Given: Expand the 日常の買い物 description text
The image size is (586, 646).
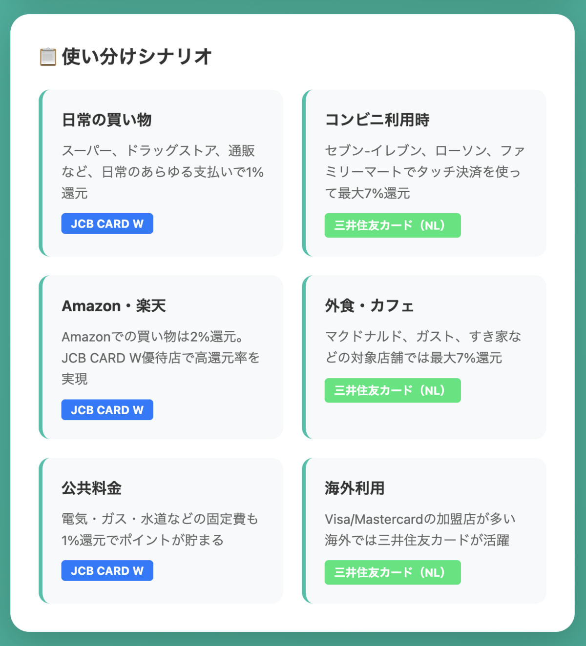Looking at the screenshot, I should click(161, 172).
